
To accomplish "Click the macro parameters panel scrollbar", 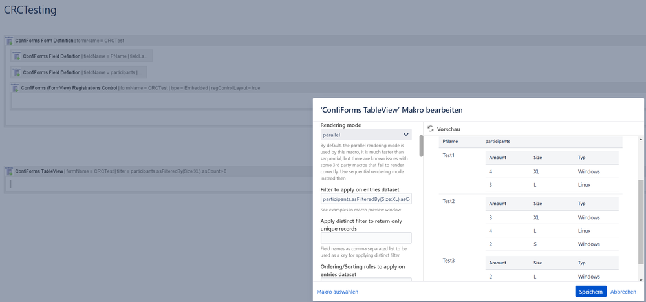I will click(x=421, y=146).
